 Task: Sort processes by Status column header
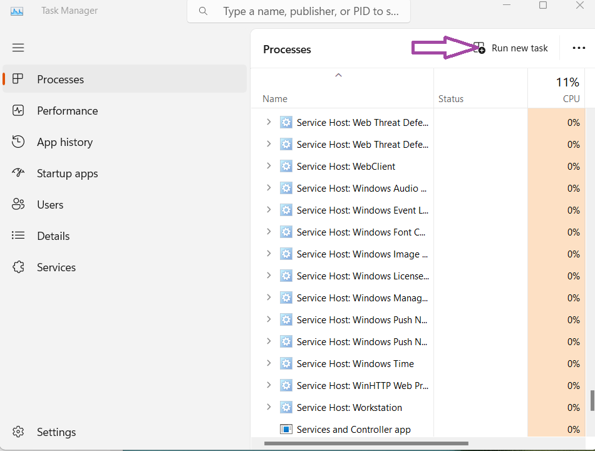pos(451,98)
